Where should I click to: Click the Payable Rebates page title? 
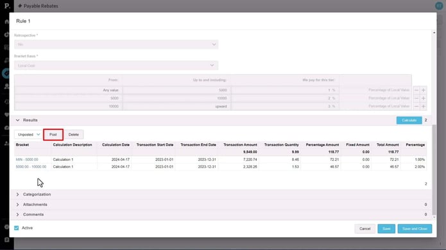coord(40,6)
